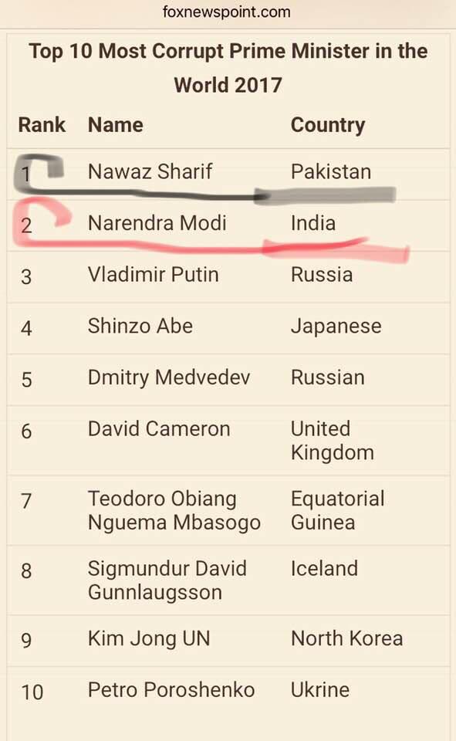Click Petro Poroshenko name cell
The width and height of the screenshot is (456, 741).
[171, 690]
